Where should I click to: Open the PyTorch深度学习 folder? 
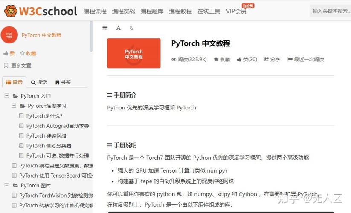pos(47,106)
